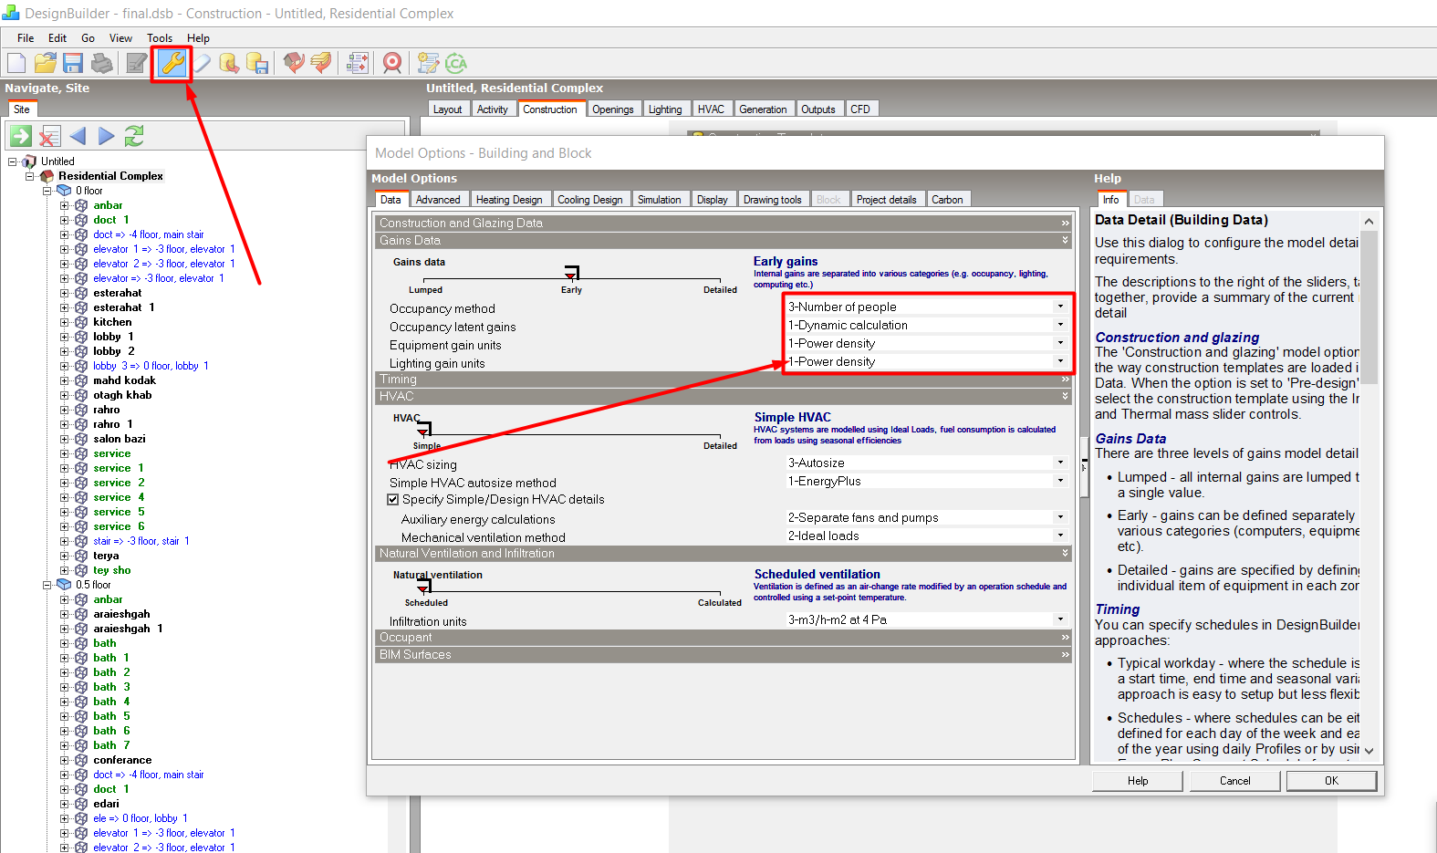Screen dimensions: 1437x853
Task: Click the Save file floppy disk icon
Action: coord(73,63)
